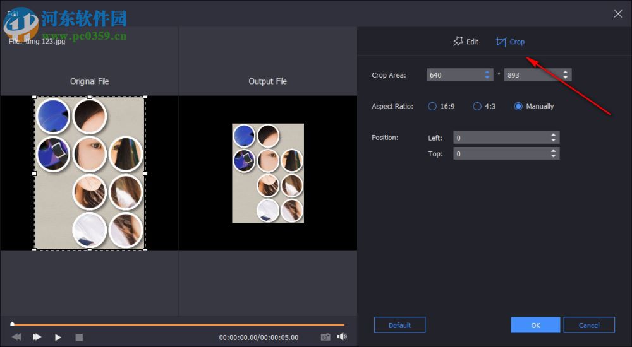This screenshot has height=347, width=632.
Task: Click the time readout 00:00:00.00/00:00:05.00
Action: 258,338
